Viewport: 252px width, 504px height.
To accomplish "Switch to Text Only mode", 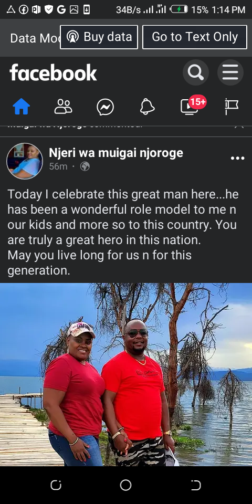I will [195, 37].
